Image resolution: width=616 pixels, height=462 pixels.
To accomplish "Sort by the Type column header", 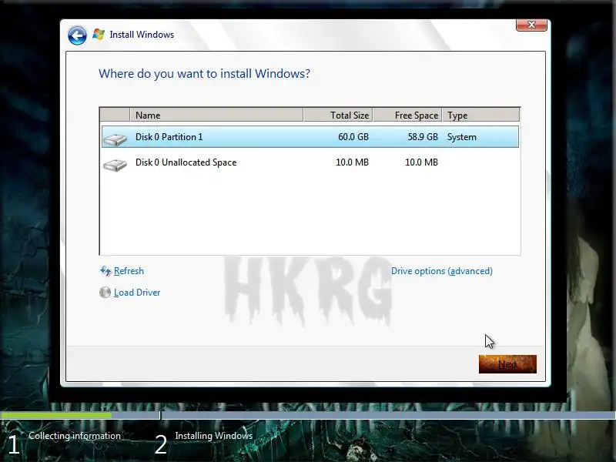I will tap(480, 115).
